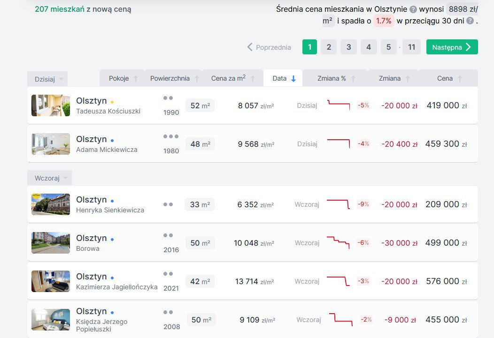
Task: Open 207 mieszkań link
Action: (60, 9)
